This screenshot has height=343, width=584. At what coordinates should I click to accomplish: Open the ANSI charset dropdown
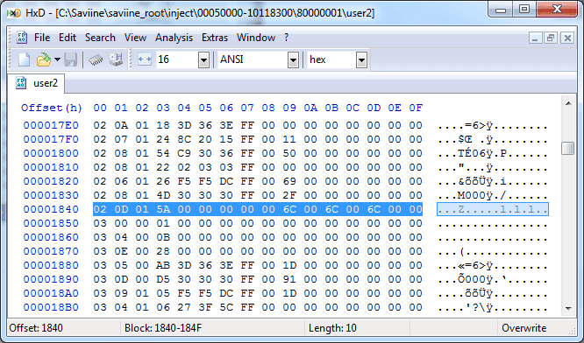point(293,59)
